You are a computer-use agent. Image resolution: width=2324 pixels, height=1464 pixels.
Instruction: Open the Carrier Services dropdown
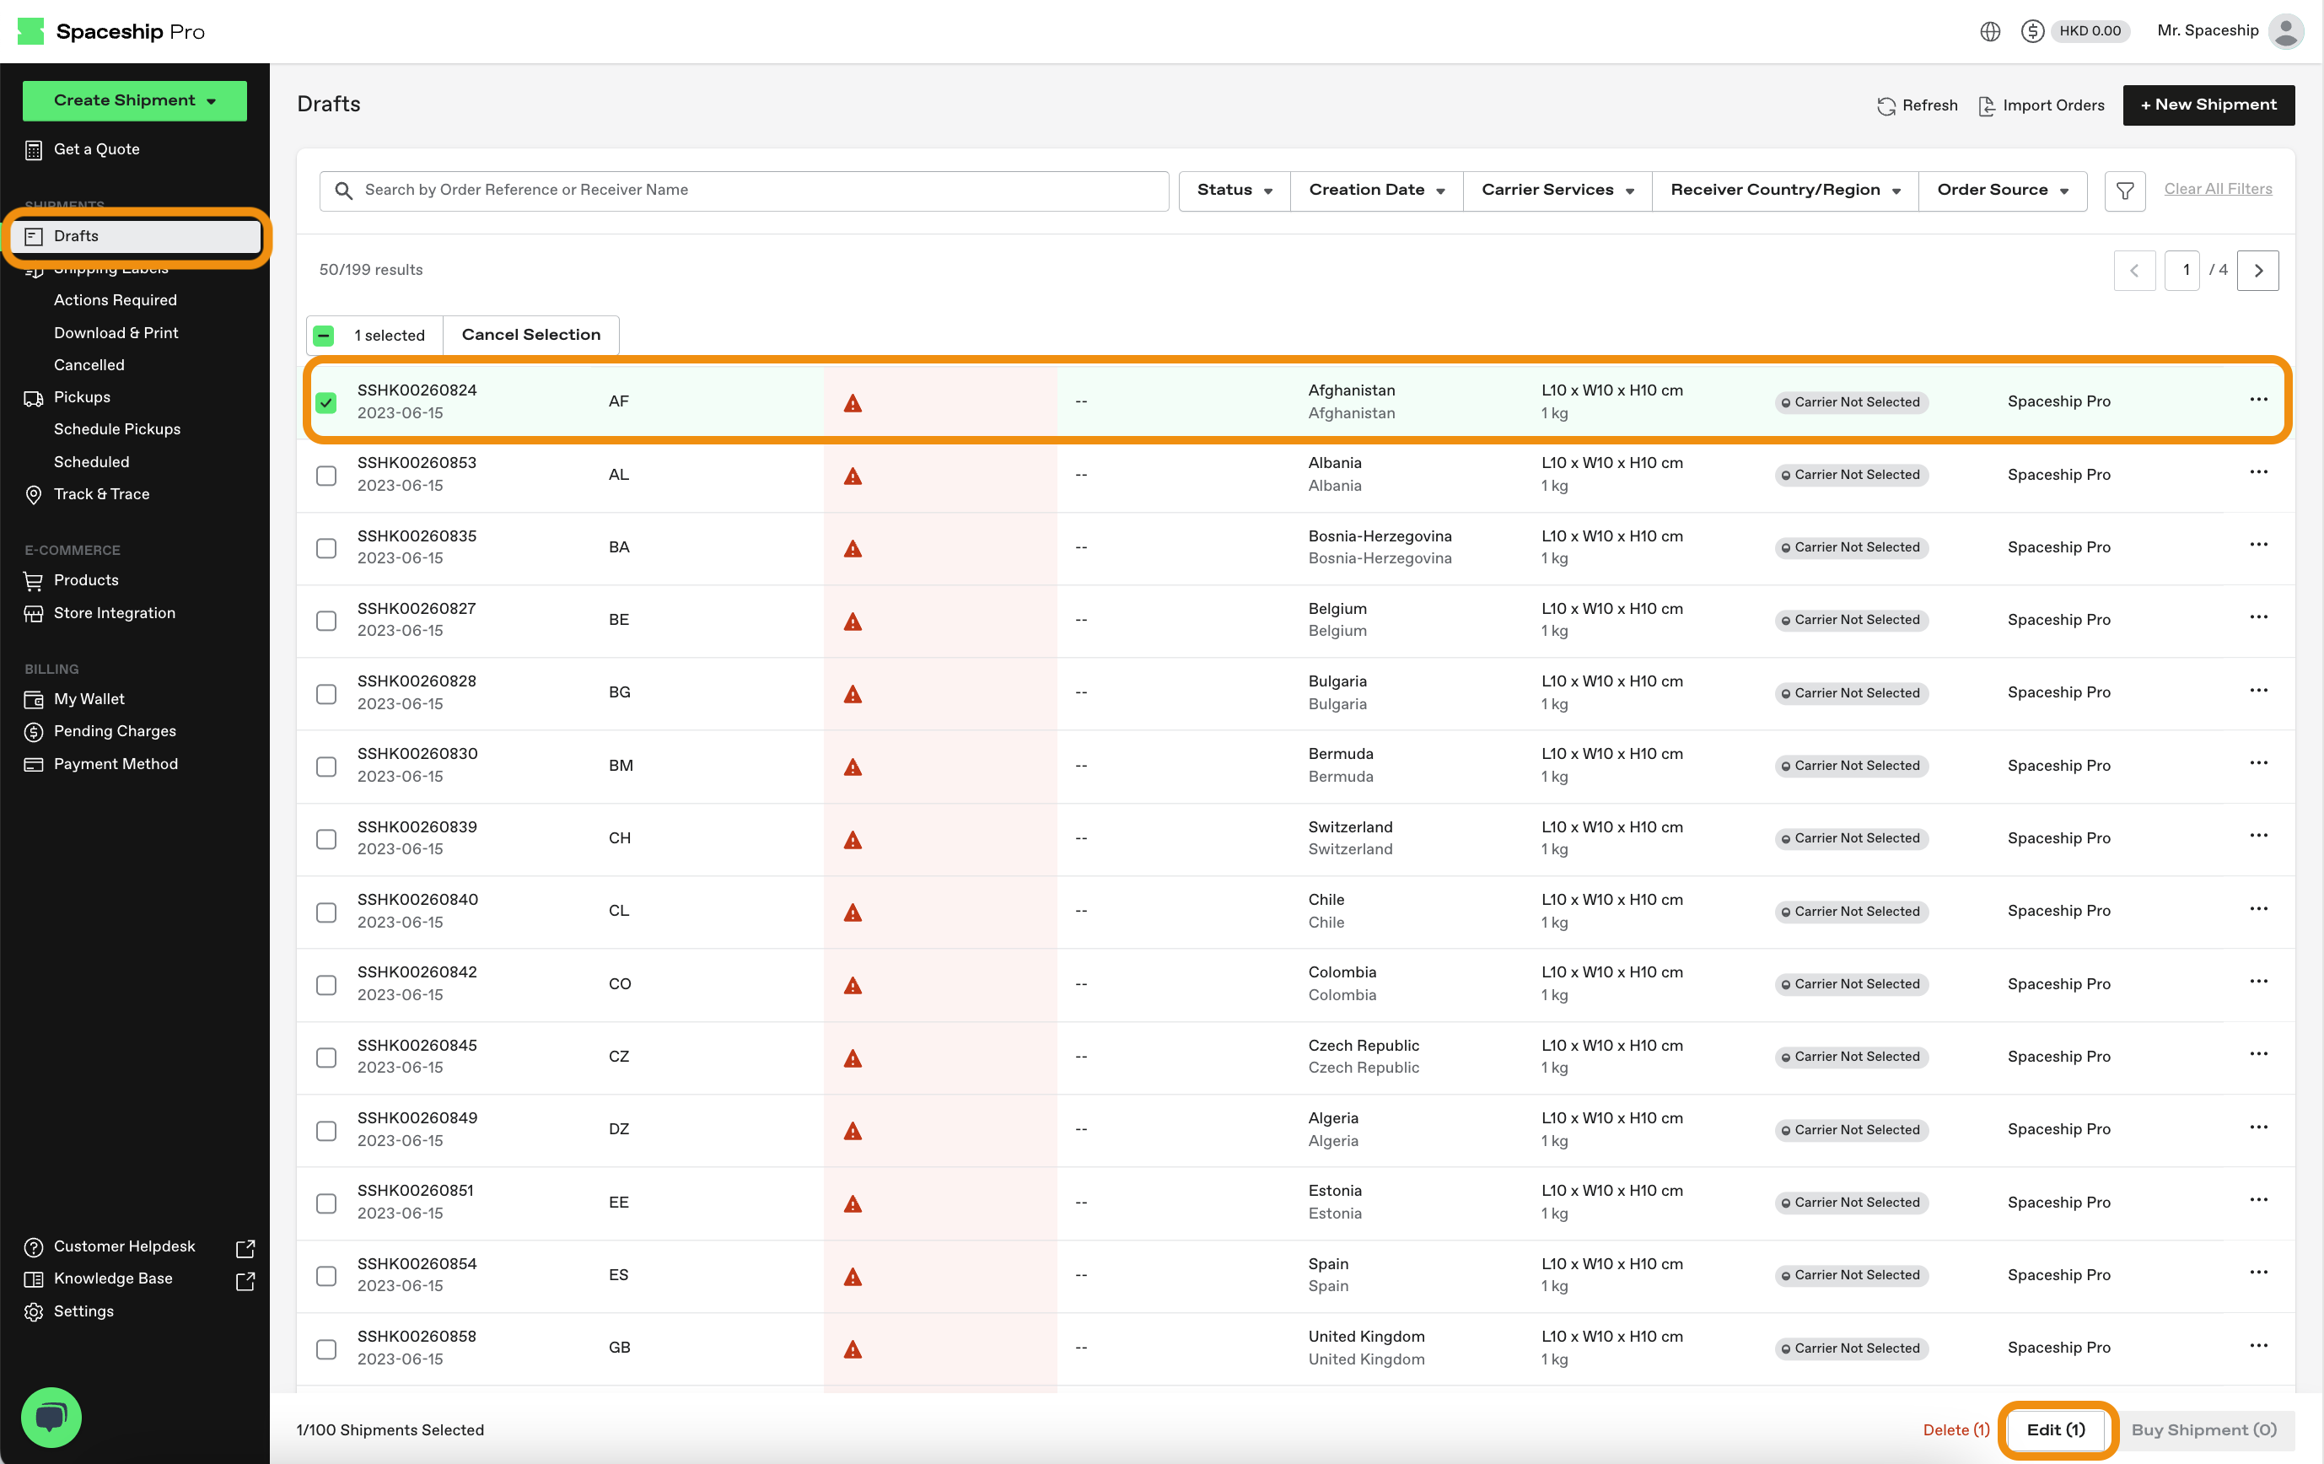coord(1556,190)
